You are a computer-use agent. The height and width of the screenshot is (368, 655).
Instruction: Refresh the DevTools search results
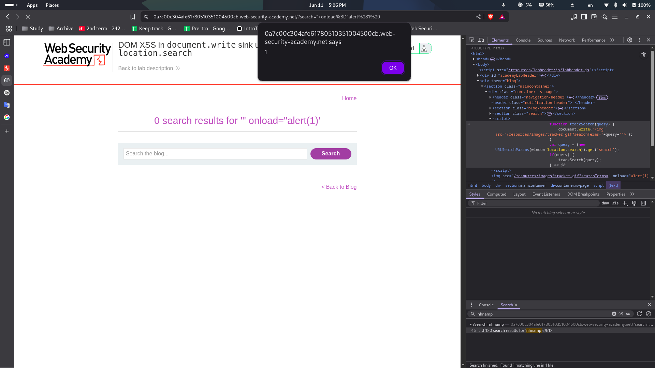tap(639, 314)
